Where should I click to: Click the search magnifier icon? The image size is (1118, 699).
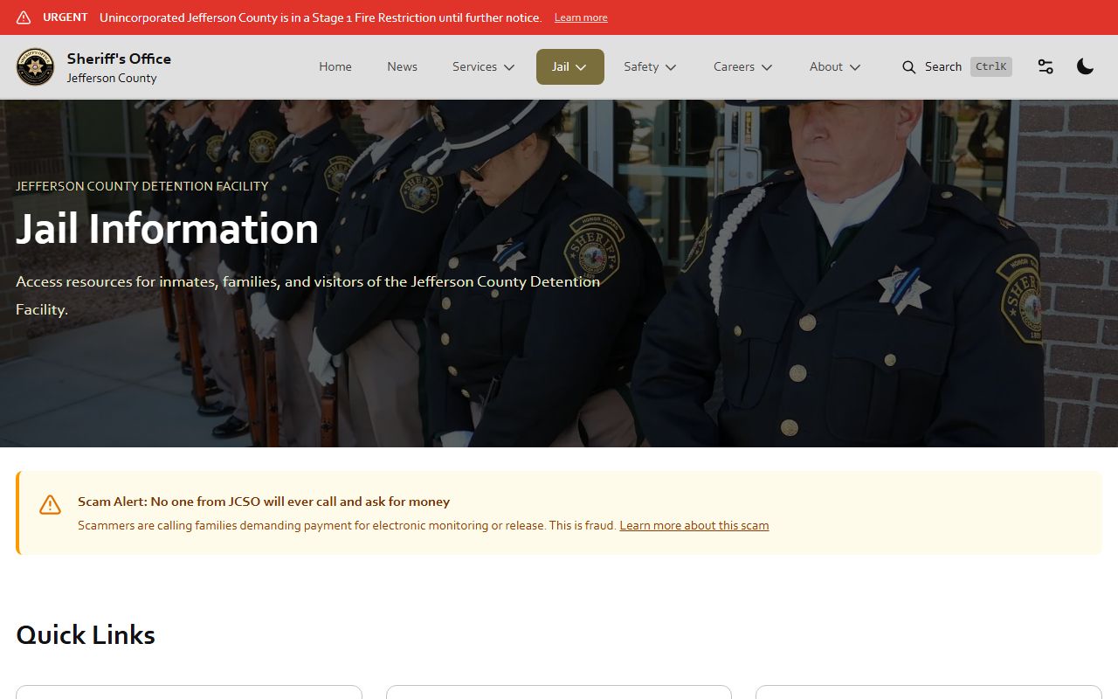(909, 67)
